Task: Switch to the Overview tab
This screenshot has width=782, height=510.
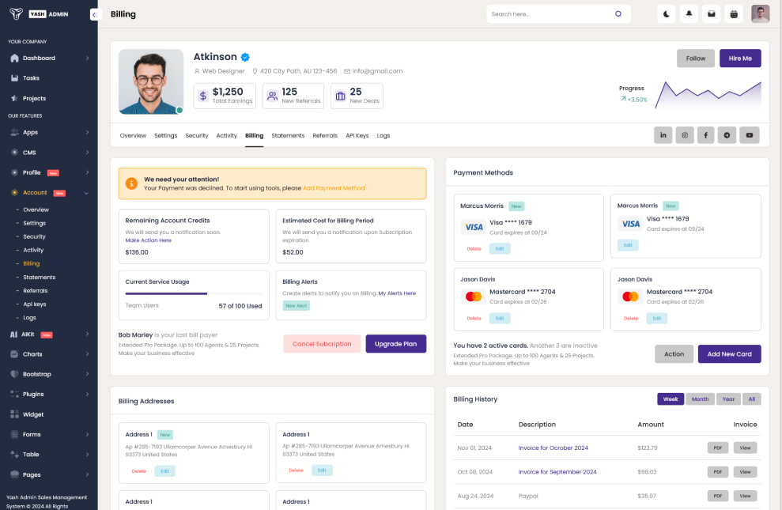Action: [133, 135]
